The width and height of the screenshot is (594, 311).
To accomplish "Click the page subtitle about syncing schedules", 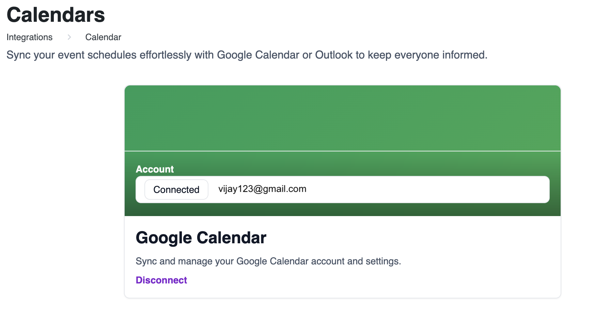I will tap(247, 55).
